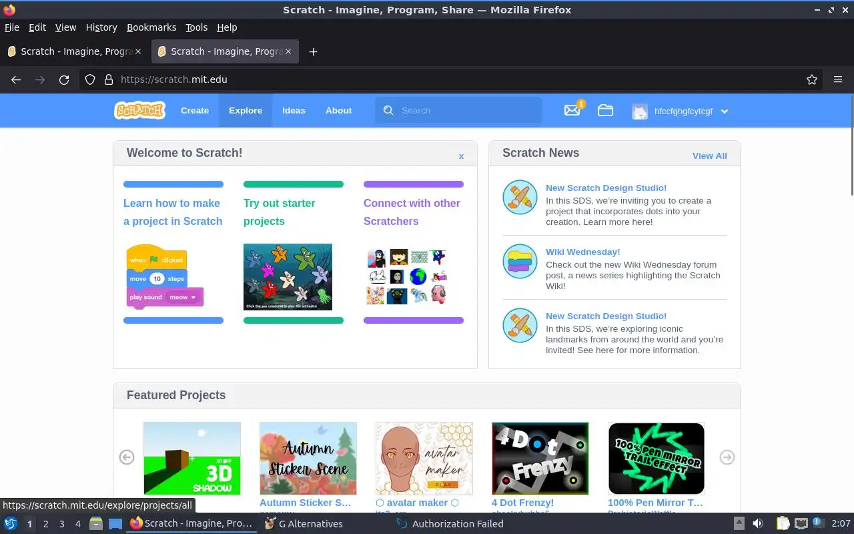The height and width of the screenshot is (534, 854).
Task: Click About in the Scratch navigation
Action: 338,111
